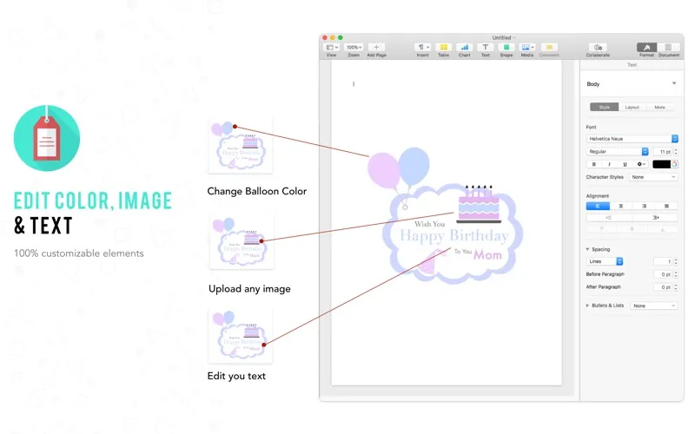Viewport: 695px width, 434px height.
Task: Switch to the More tab
Action: coord(659,107)
